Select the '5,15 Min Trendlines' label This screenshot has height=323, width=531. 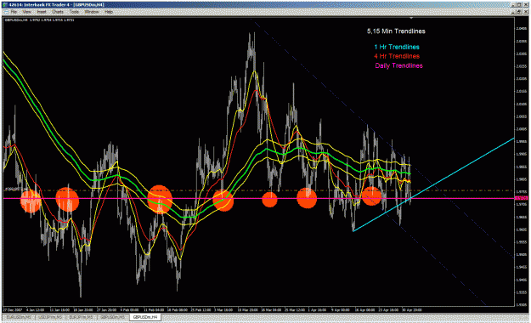point(396,31)
